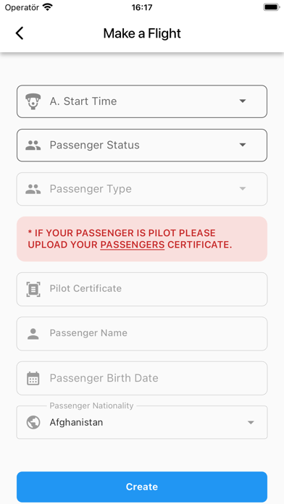Select the Afghanistan nationality value
Viewport: 284px width, 504px height.
[x=76, y=422]
